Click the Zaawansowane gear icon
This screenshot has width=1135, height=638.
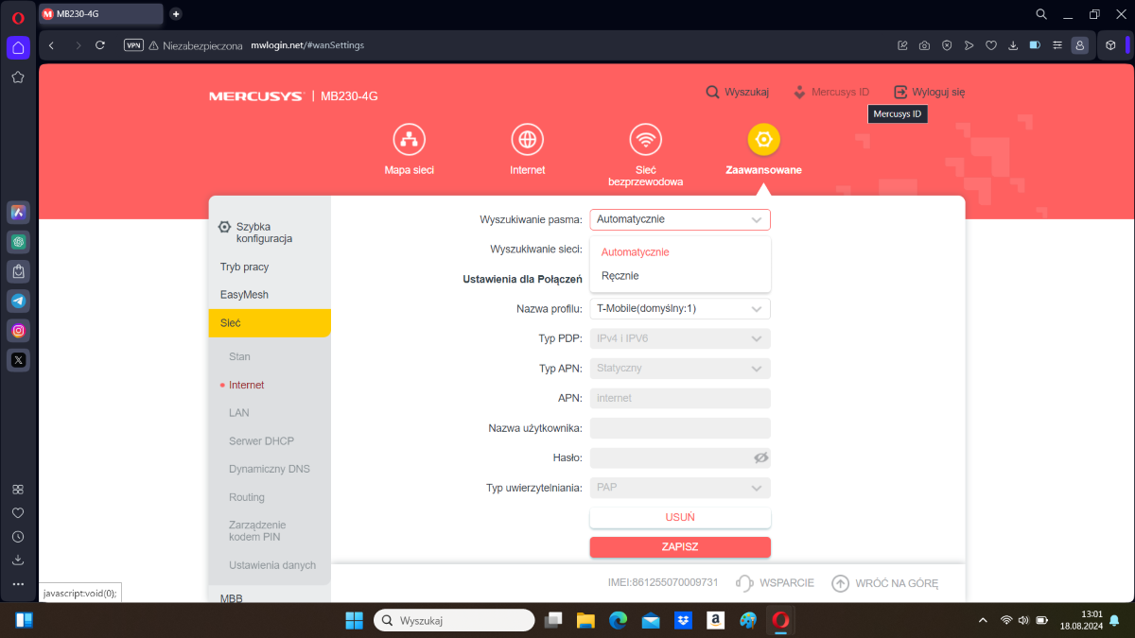[x=763, y=140]
